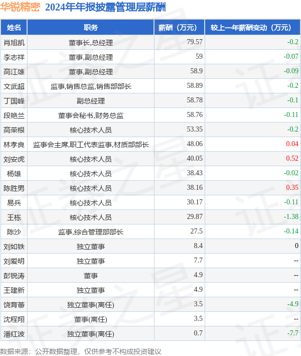The image size is (301, 356).
Task: Select the name 潘红波
Action: click(14, 333)
